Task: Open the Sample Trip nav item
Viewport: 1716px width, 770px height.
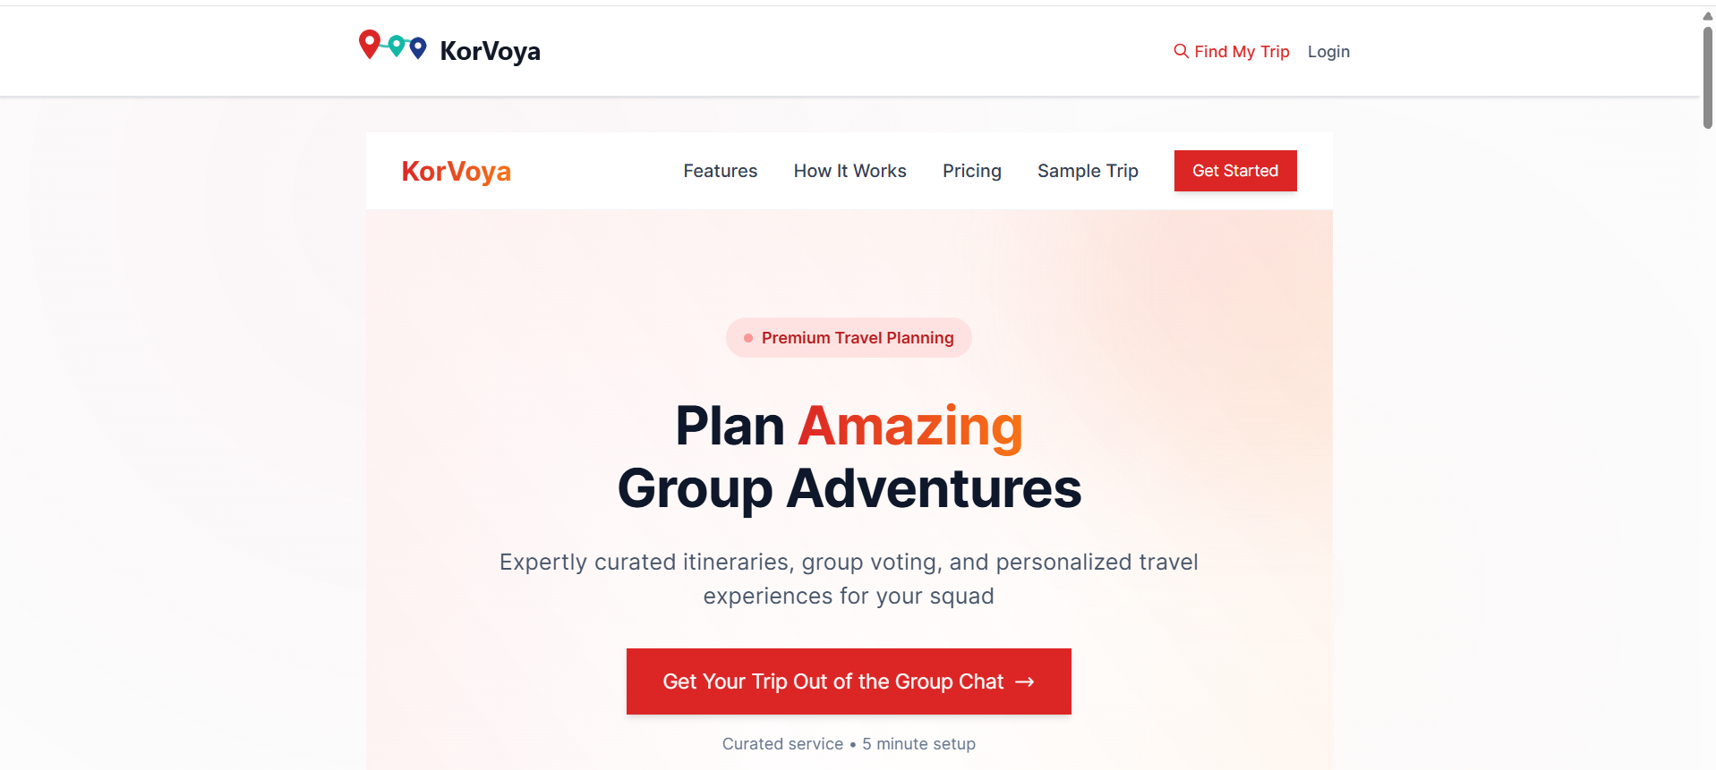Action: pos(1088,171)
